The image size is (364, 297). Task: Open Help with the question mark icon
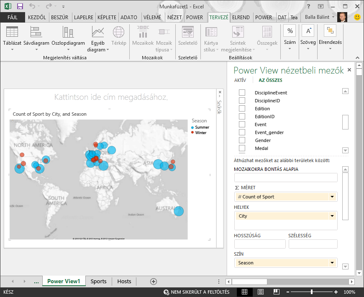click(x=308, y=6)
